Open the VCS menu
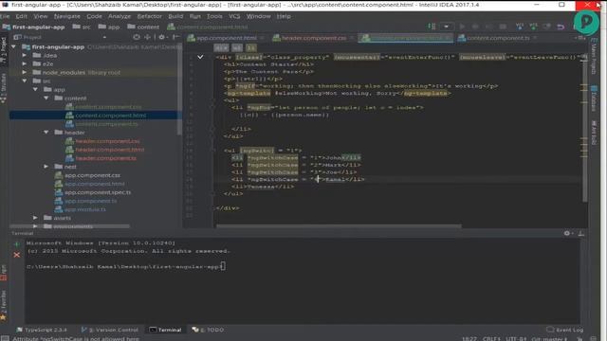The width and height of the screenshot is (607, 341). 234,16
